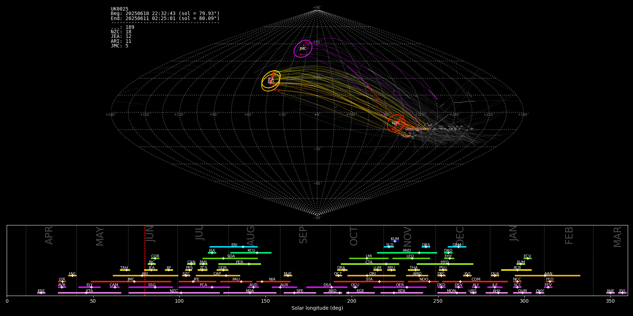The height and width of the screenshot is (316, 633).
Task: Click the XHE shower label in timeline
Action: pyautogui.click(x=610, y=291)
